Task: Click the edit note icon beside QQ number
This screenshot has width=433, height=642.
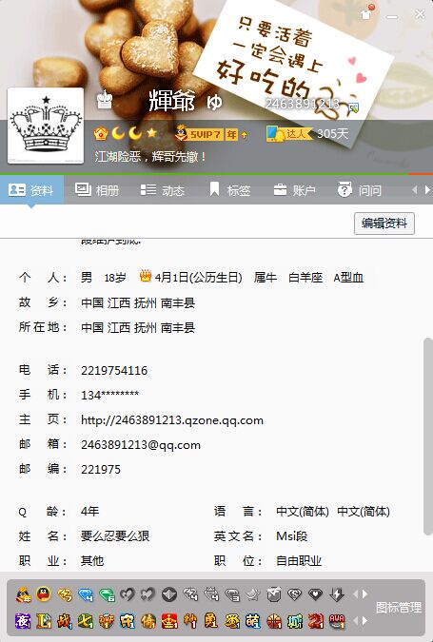Action: pos(353,108)
